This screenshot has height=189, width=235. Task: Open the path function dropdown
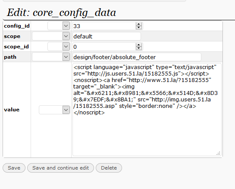point(51,57)
